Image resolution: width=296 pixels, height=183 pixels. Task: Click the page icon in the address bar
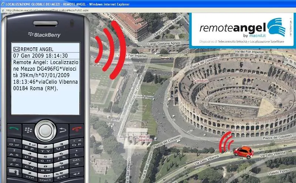tap(3, 10)
